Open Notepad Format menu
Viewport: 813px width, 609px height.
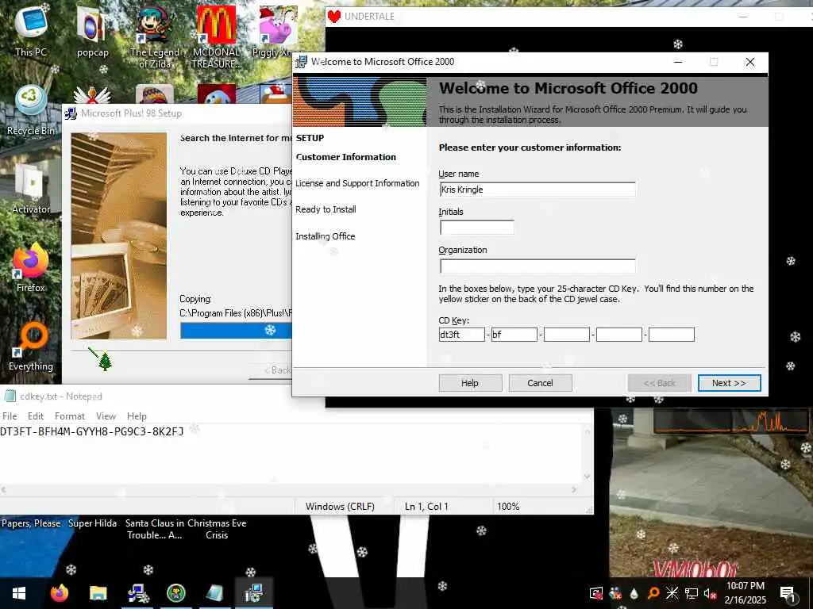70,416
